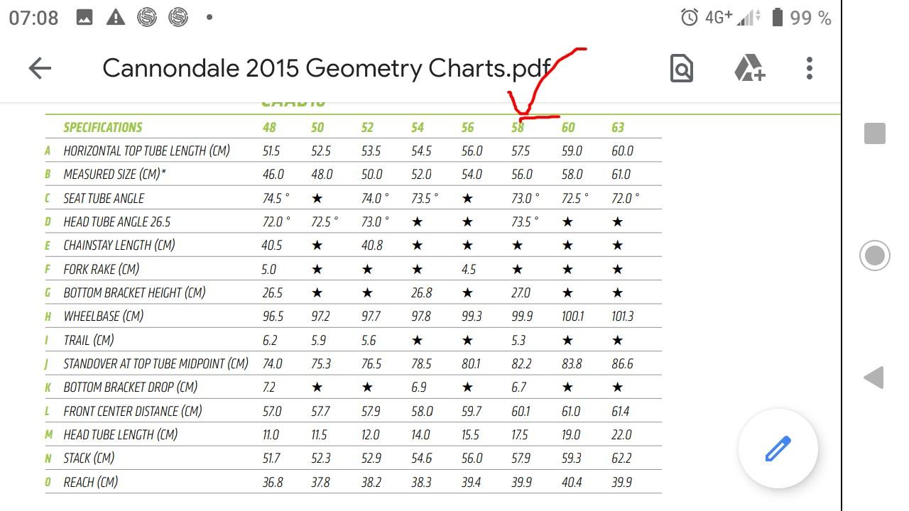Tap the 86.6 standover value
Image resolution: width=909 pixels, height=511 pixels.
coord(622,364)
